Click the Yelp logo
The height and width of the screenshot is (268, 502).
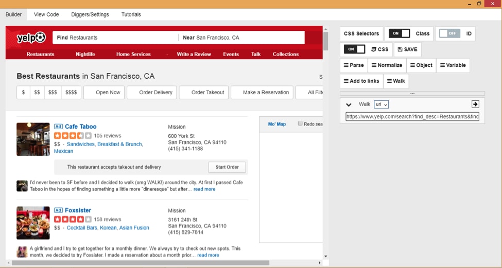pyautogui.click(x=31, y=38)
